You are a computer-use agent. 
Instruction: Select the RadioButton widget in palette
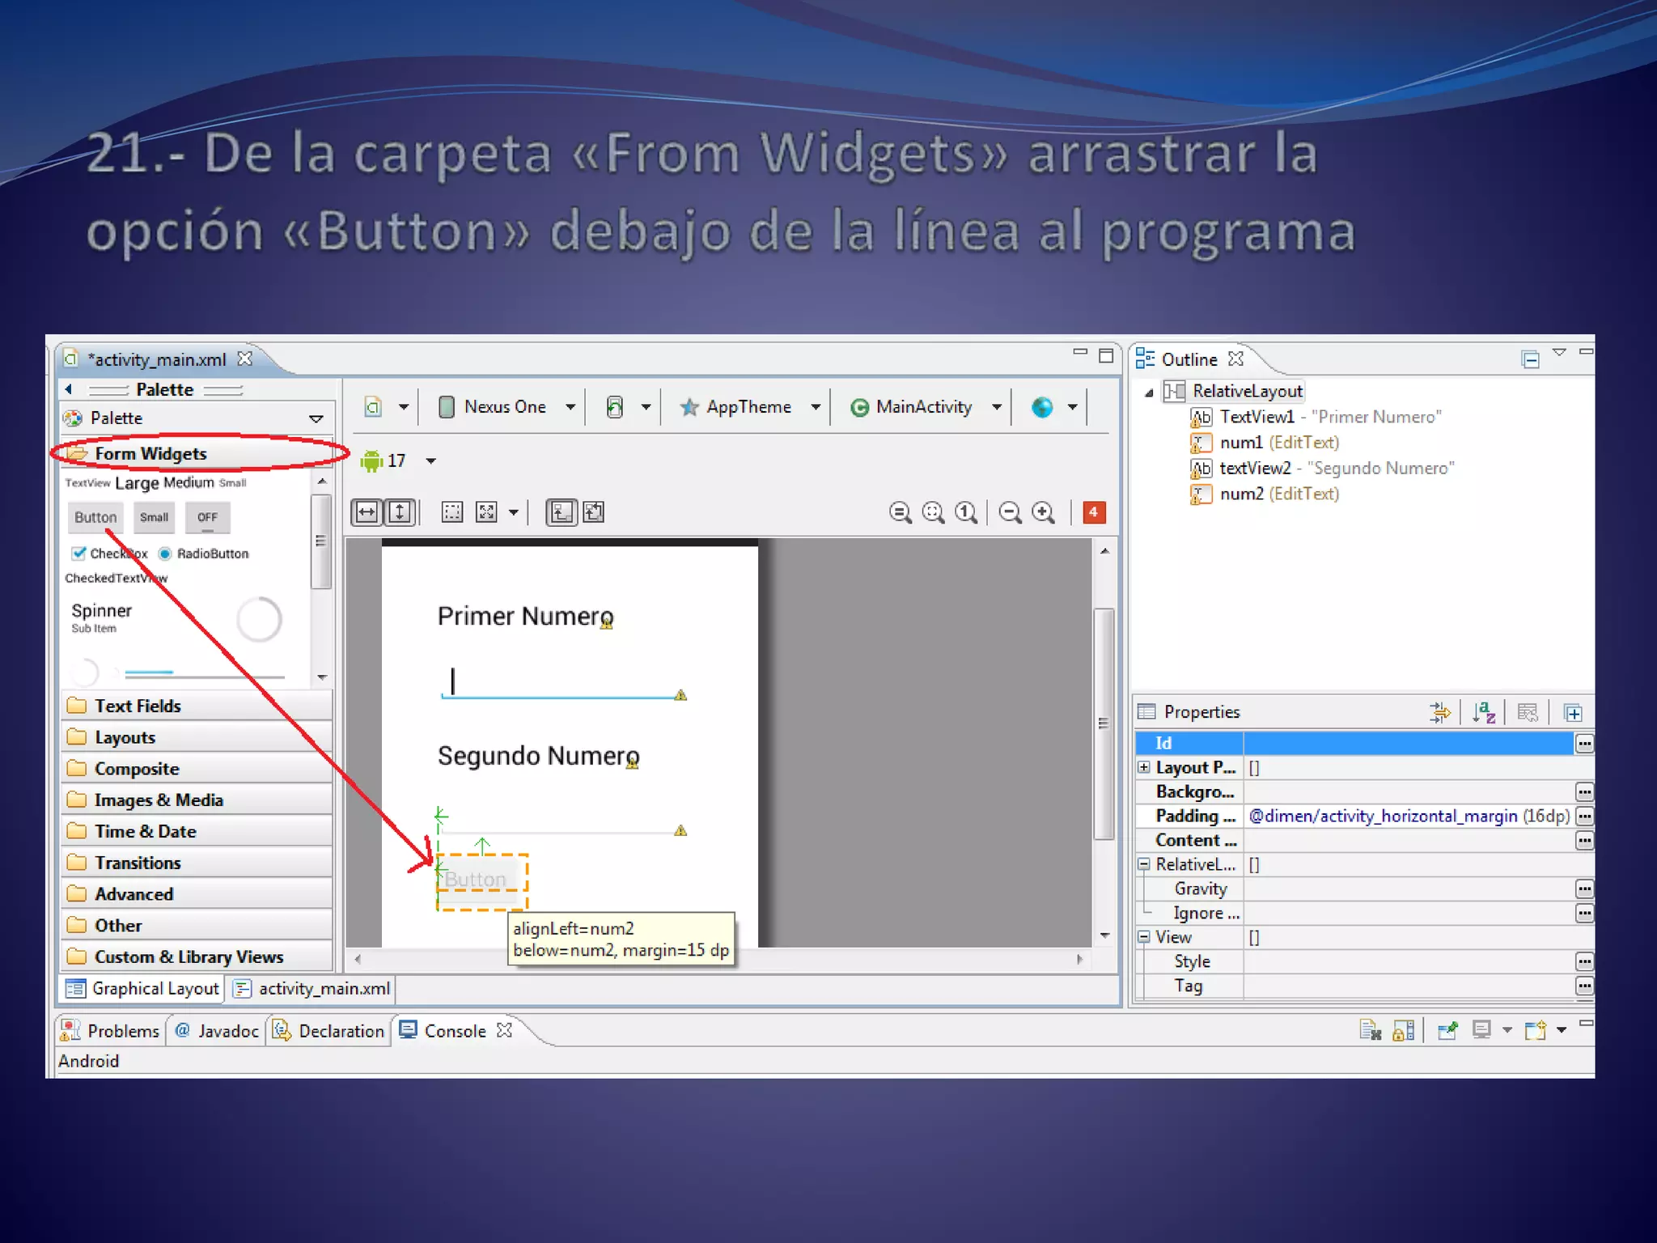tap(204, 554)
